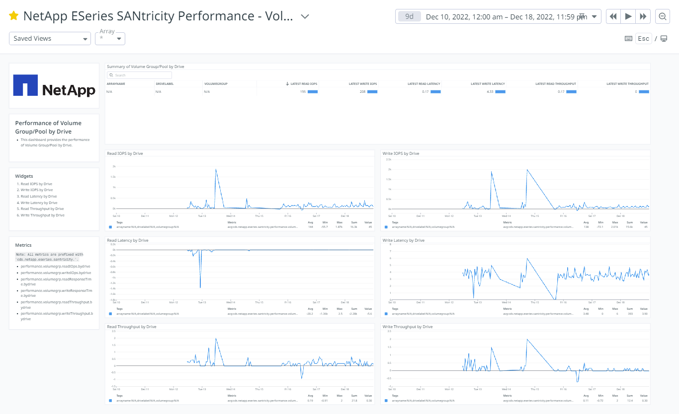
Task: Toggle the series legend in Read IOPS chart
Action: point(110,226)
